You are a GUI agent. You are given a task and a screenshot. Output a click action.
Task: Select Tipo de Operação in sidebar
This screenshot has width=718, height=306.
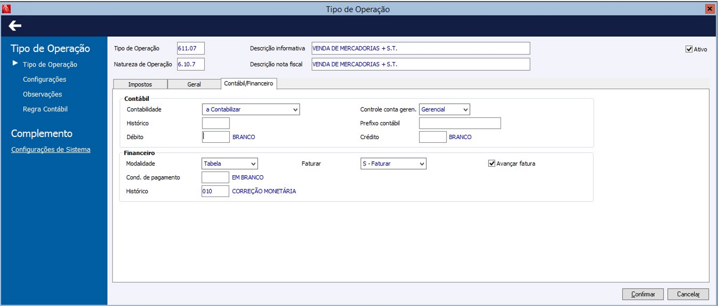(x=50, y=64)
